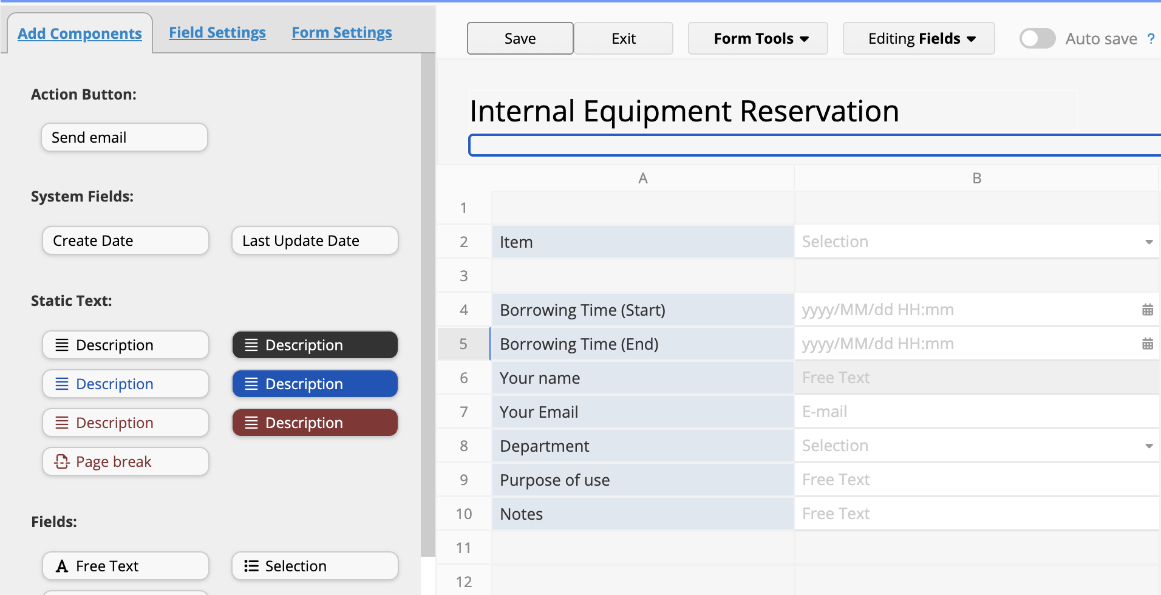Expand the Department selection dropdown arrow

(x=1148, y=446)
